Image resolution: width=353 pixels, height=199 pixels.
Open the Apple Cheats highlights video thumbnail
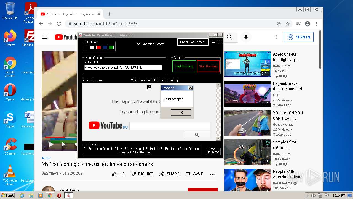click(248, 64)
